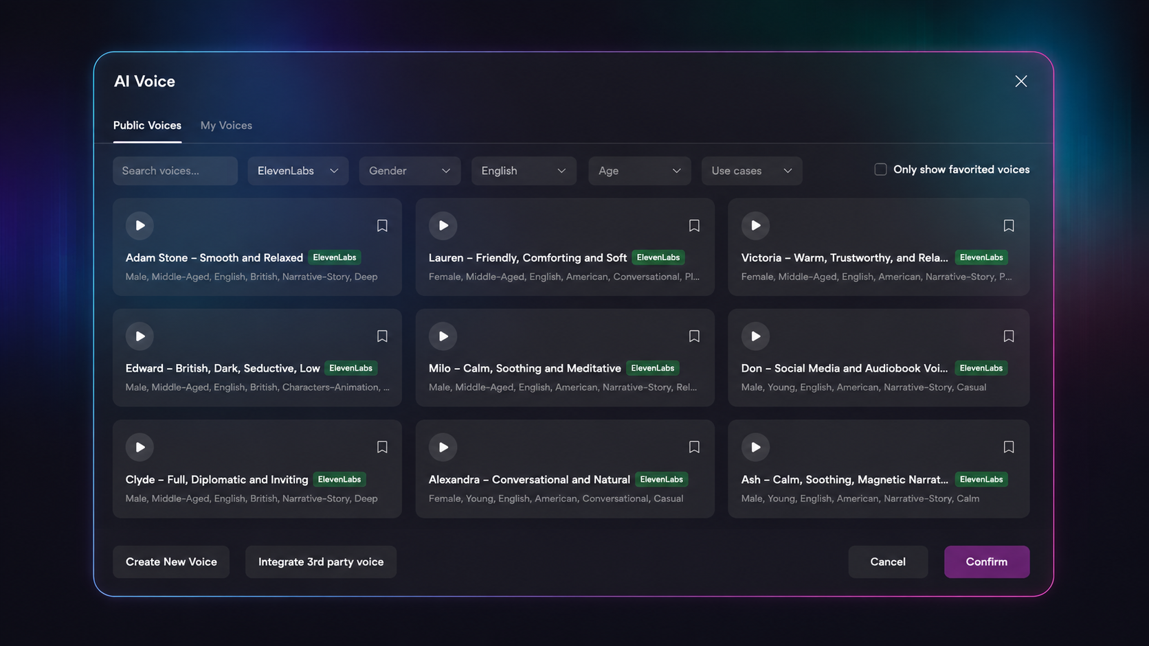The image size is (1149, 646).
Task: Open the English language dropdown
Action: point(524,171)
